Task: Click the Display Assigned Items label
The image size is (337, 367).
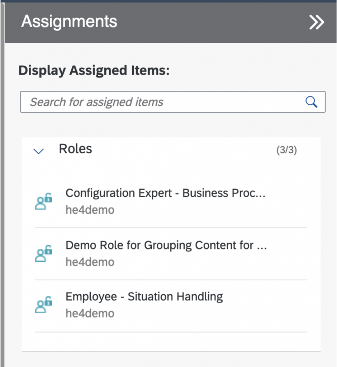Action: click(x=94, y=71)
